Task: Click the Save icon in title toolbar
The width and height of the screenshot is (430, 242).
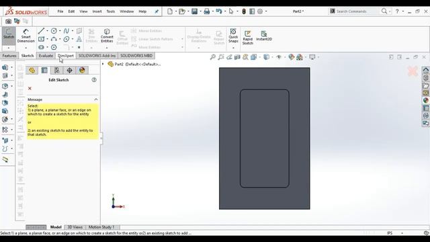Action: pos(194,11)
